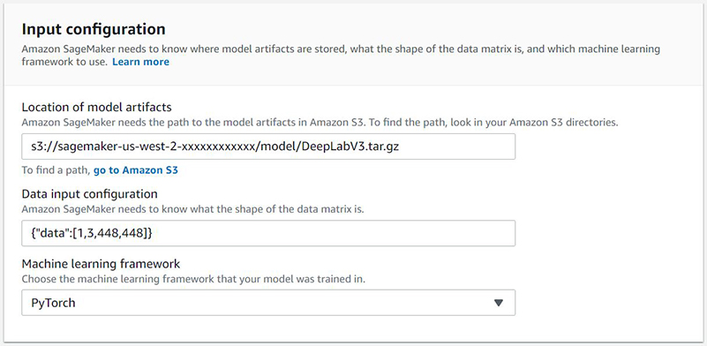Click the Location of model artifacts label

point(96,107)
